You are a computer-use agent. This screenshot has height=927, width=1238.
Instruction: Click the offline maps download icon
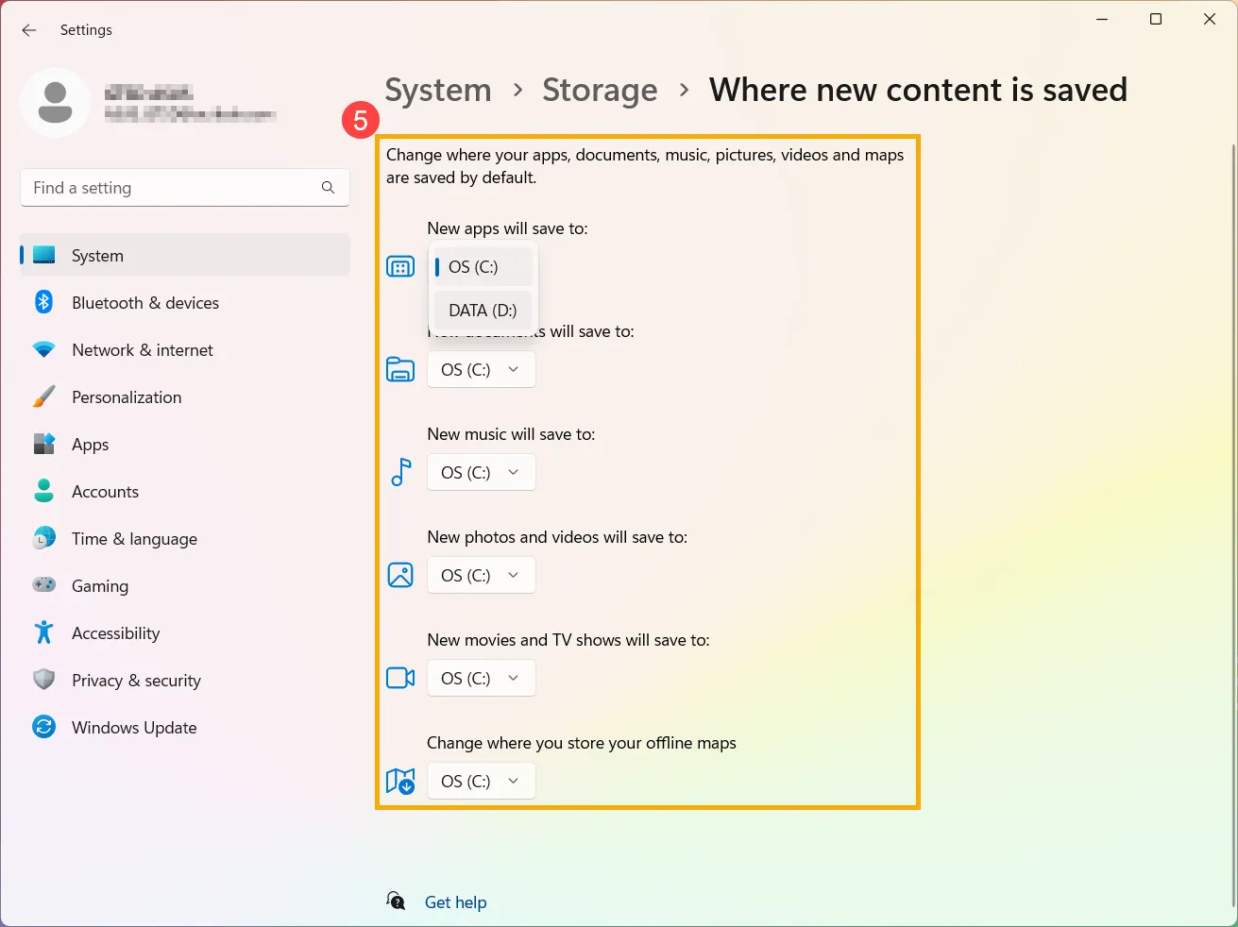tap(400, 782)
